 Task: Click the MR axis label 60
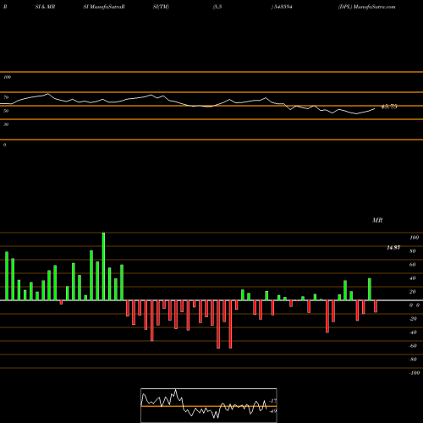tap(413, 265)
